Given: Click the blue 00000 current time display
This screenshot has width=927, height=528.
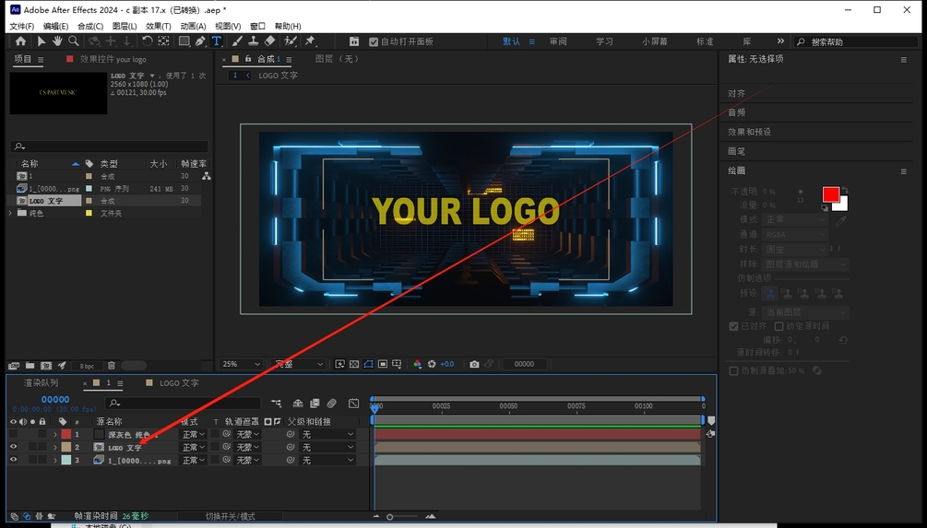Looking at the screenshot, I should [55, 400].
